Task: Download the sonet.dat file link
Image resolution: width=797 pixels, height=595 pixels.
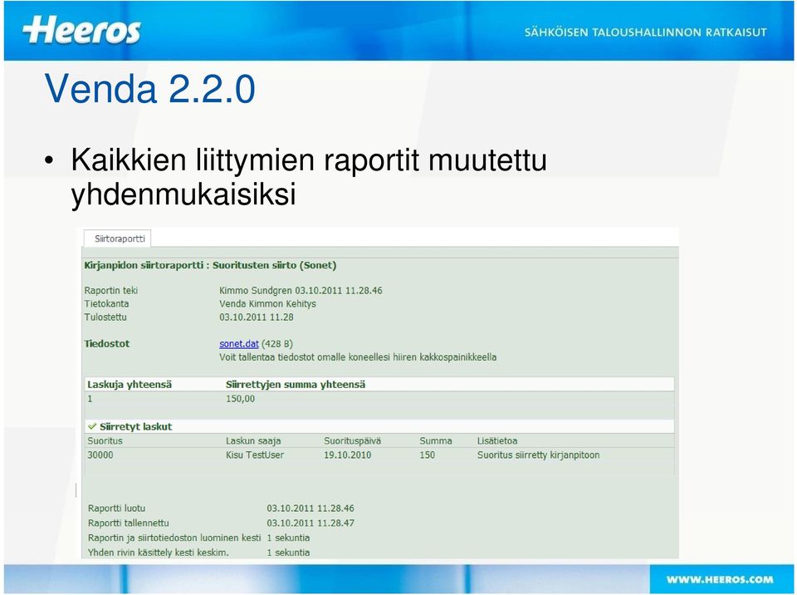Action: tap(239, 343)
